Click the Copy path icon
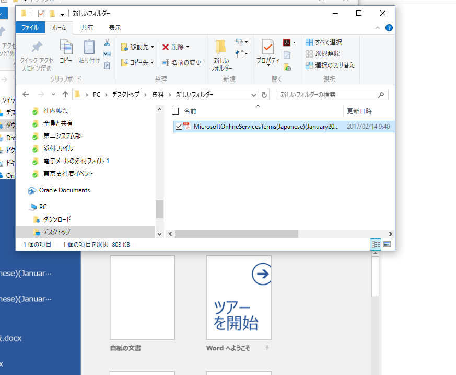Screen dimensions: 456x375 [x=107, y=54]
